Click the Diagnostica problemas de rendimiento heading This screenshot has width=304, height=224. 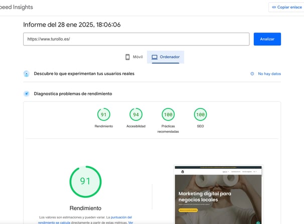click(73, 93)
